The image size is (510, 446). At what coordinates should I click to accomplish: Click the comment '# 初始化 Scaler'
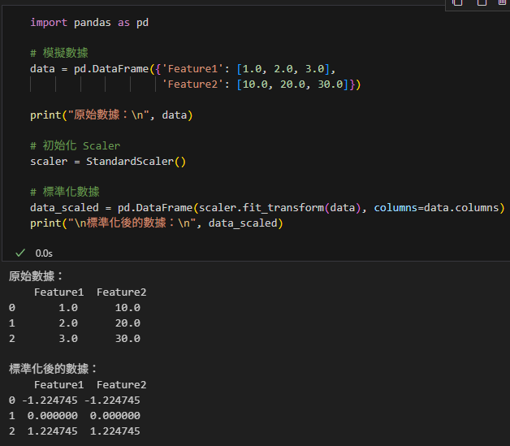76,145
